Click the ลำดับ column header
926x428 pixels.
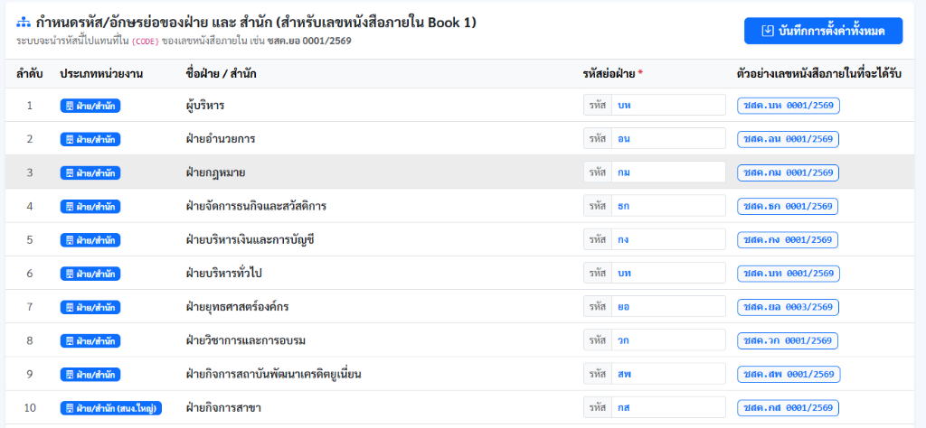tap(30, 74)
